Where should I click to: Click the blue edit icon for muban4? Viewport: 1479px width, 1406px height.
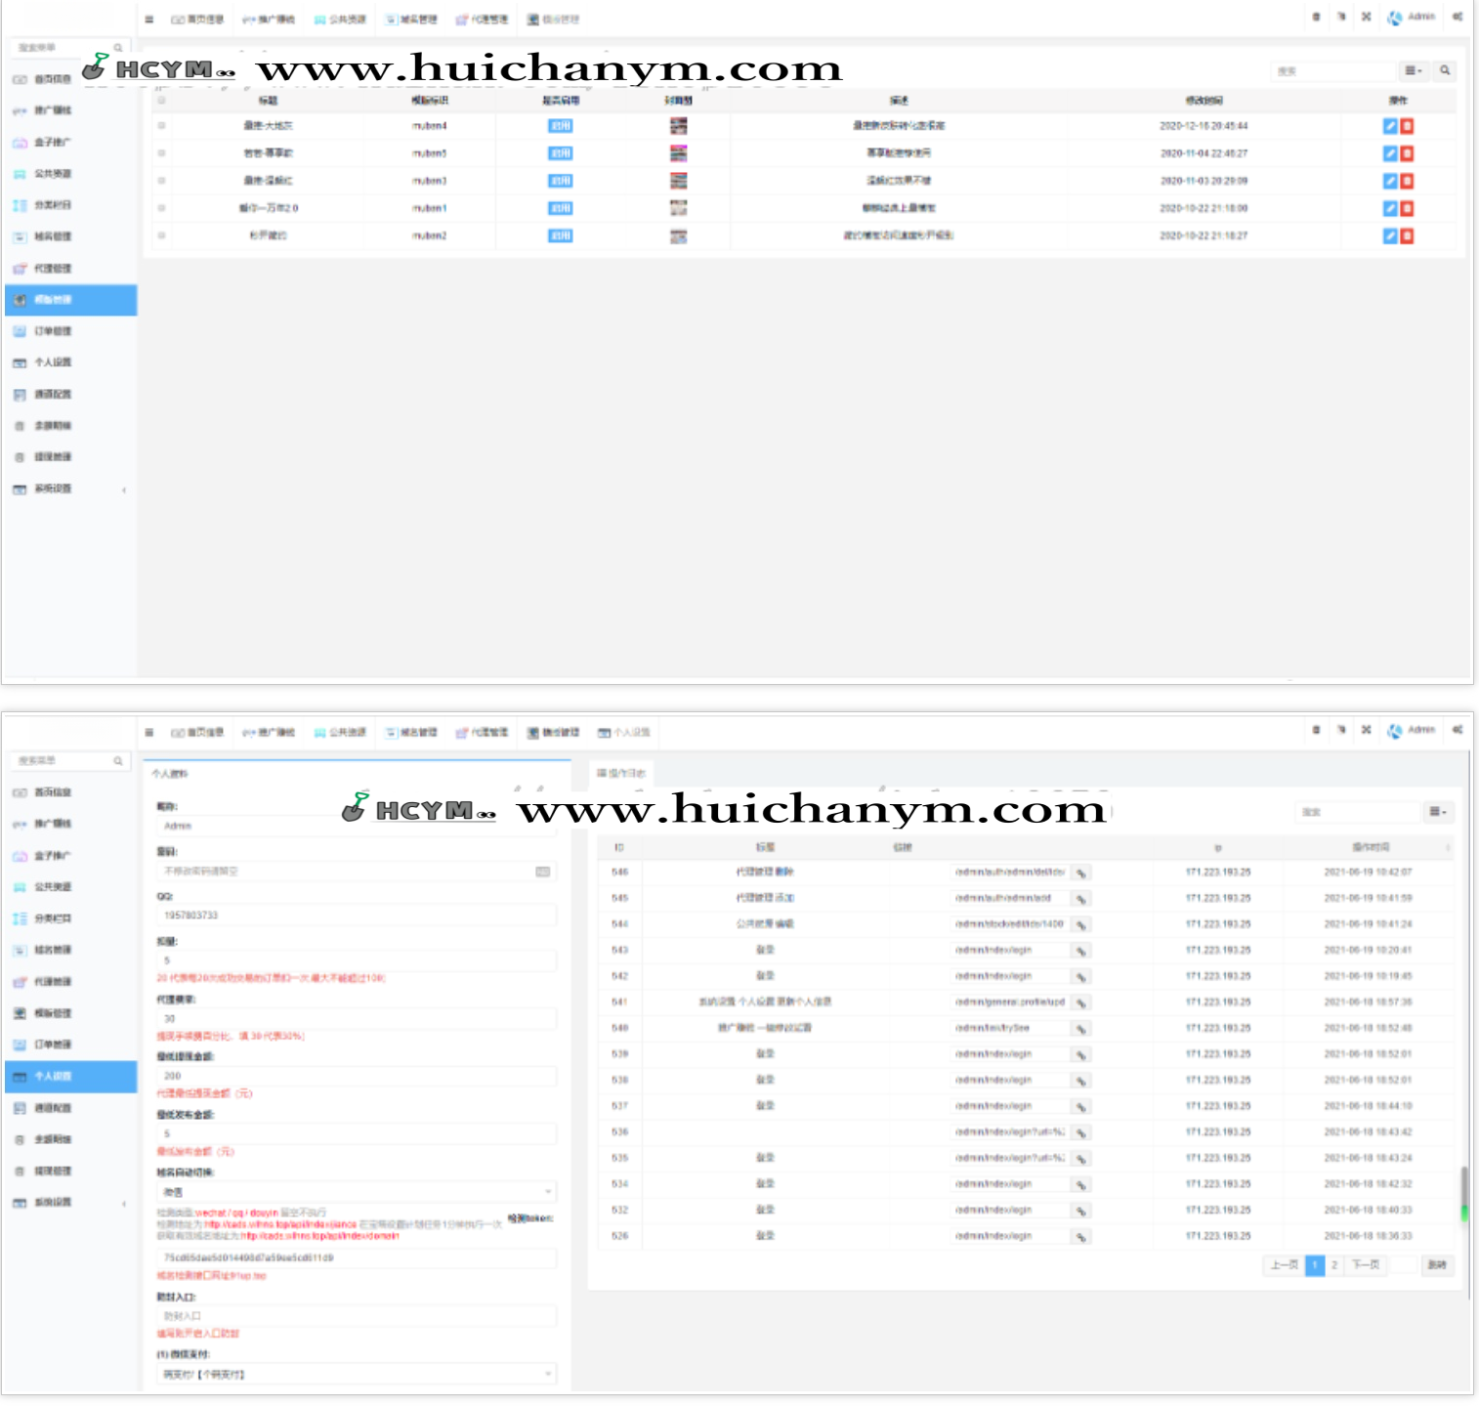coord(1390,126)
